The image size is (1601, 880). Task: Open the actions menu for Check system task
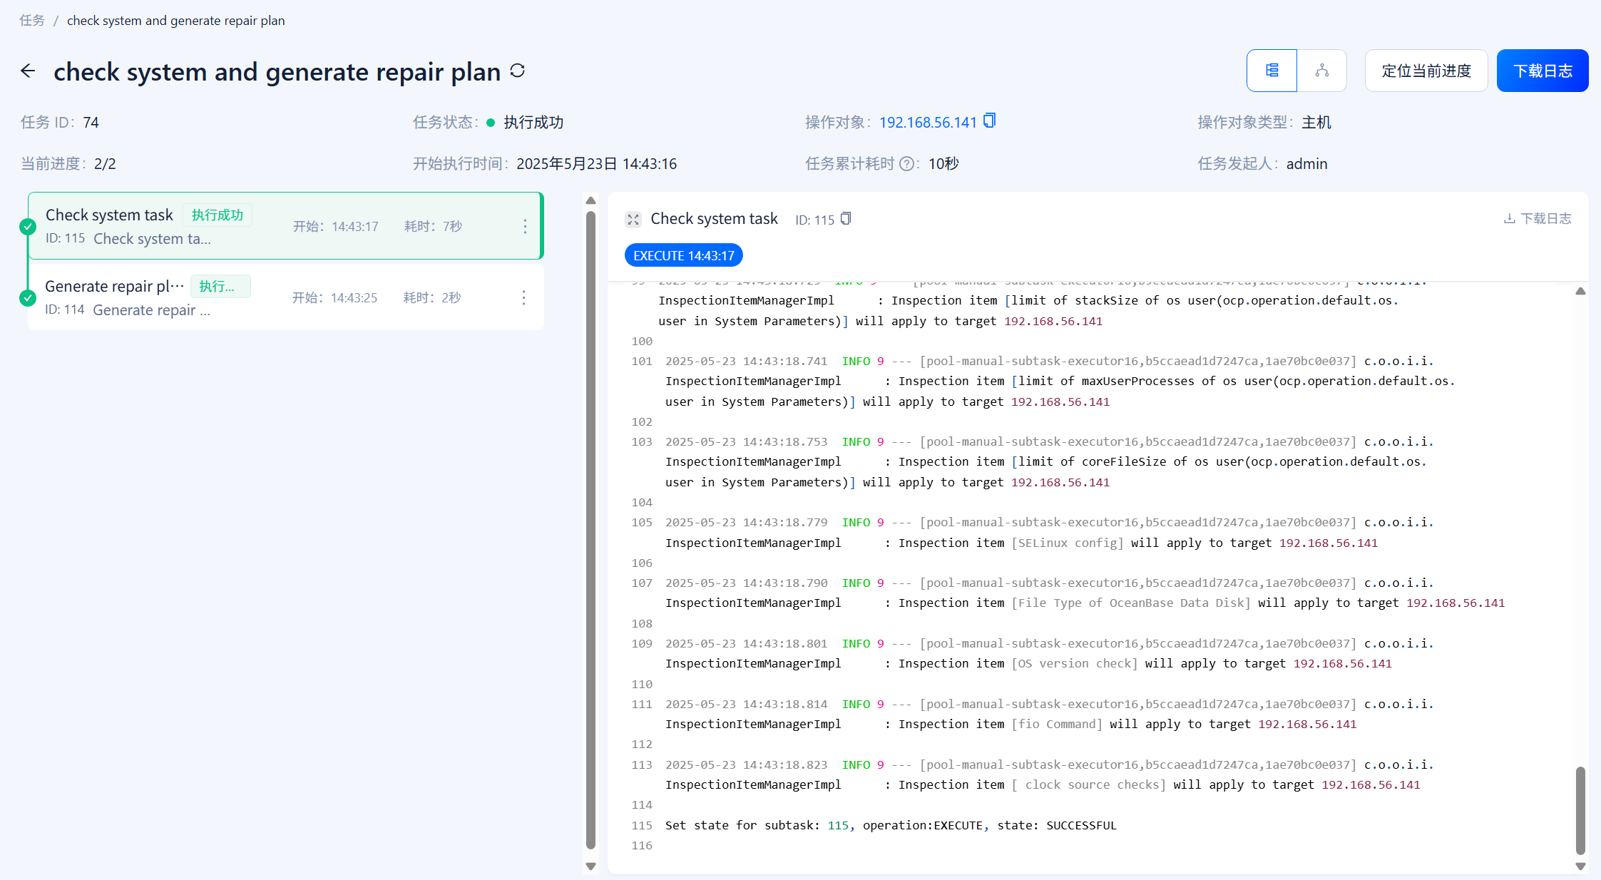pos(525,226)
